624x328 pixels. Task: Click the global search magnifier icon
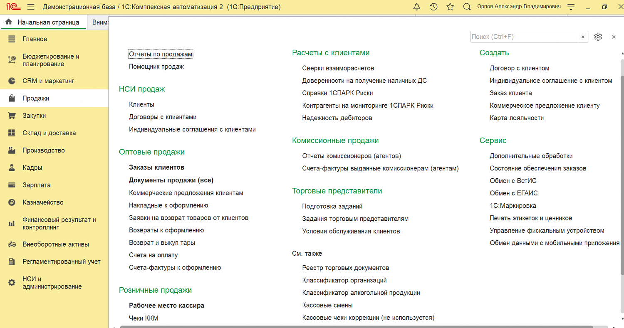tap(467, 7)
